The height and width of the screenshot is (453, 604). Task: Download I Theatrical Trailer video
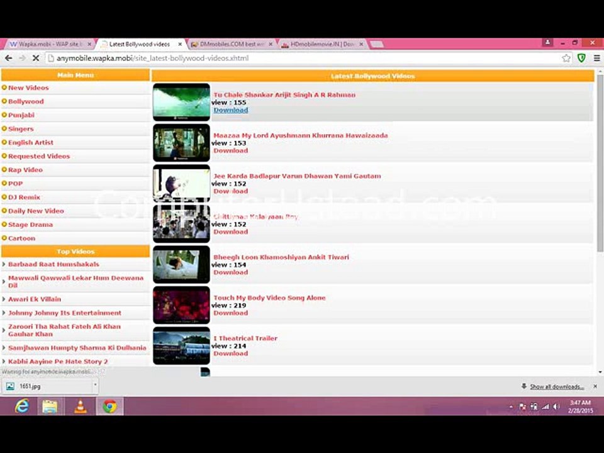(231, 354)
